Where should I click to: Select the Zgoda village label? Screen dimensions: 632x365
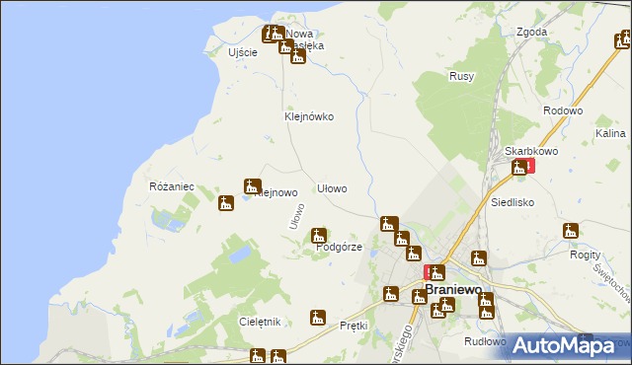click(532, 32)
